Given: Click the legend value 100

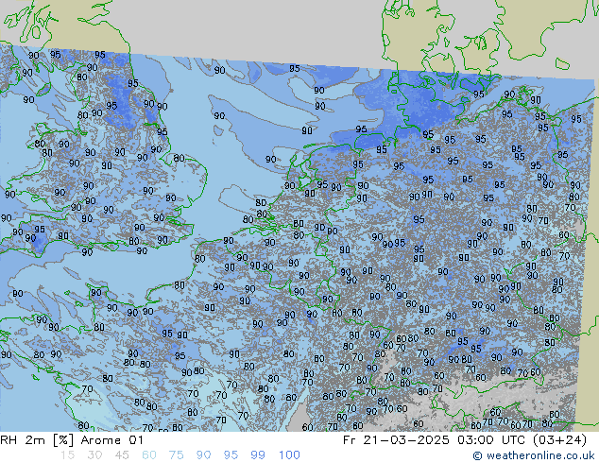Looking at the screenshot, I should click(x=289, y=455).
